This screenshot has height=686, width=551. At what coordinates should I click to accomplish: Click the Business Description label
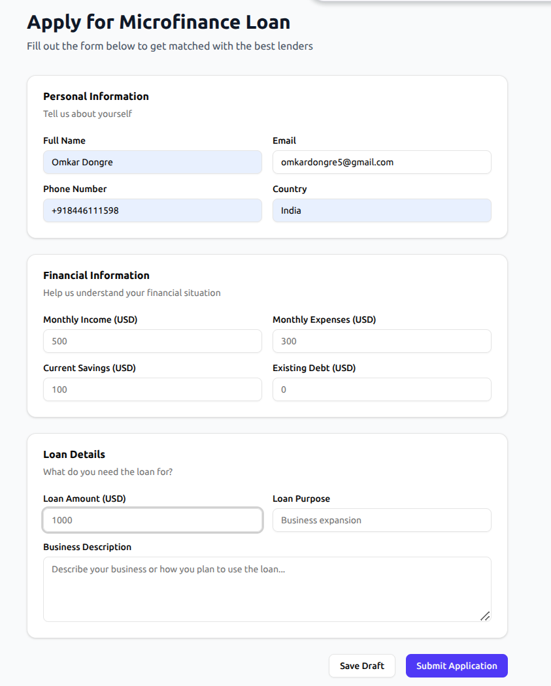tap(87, 547)
